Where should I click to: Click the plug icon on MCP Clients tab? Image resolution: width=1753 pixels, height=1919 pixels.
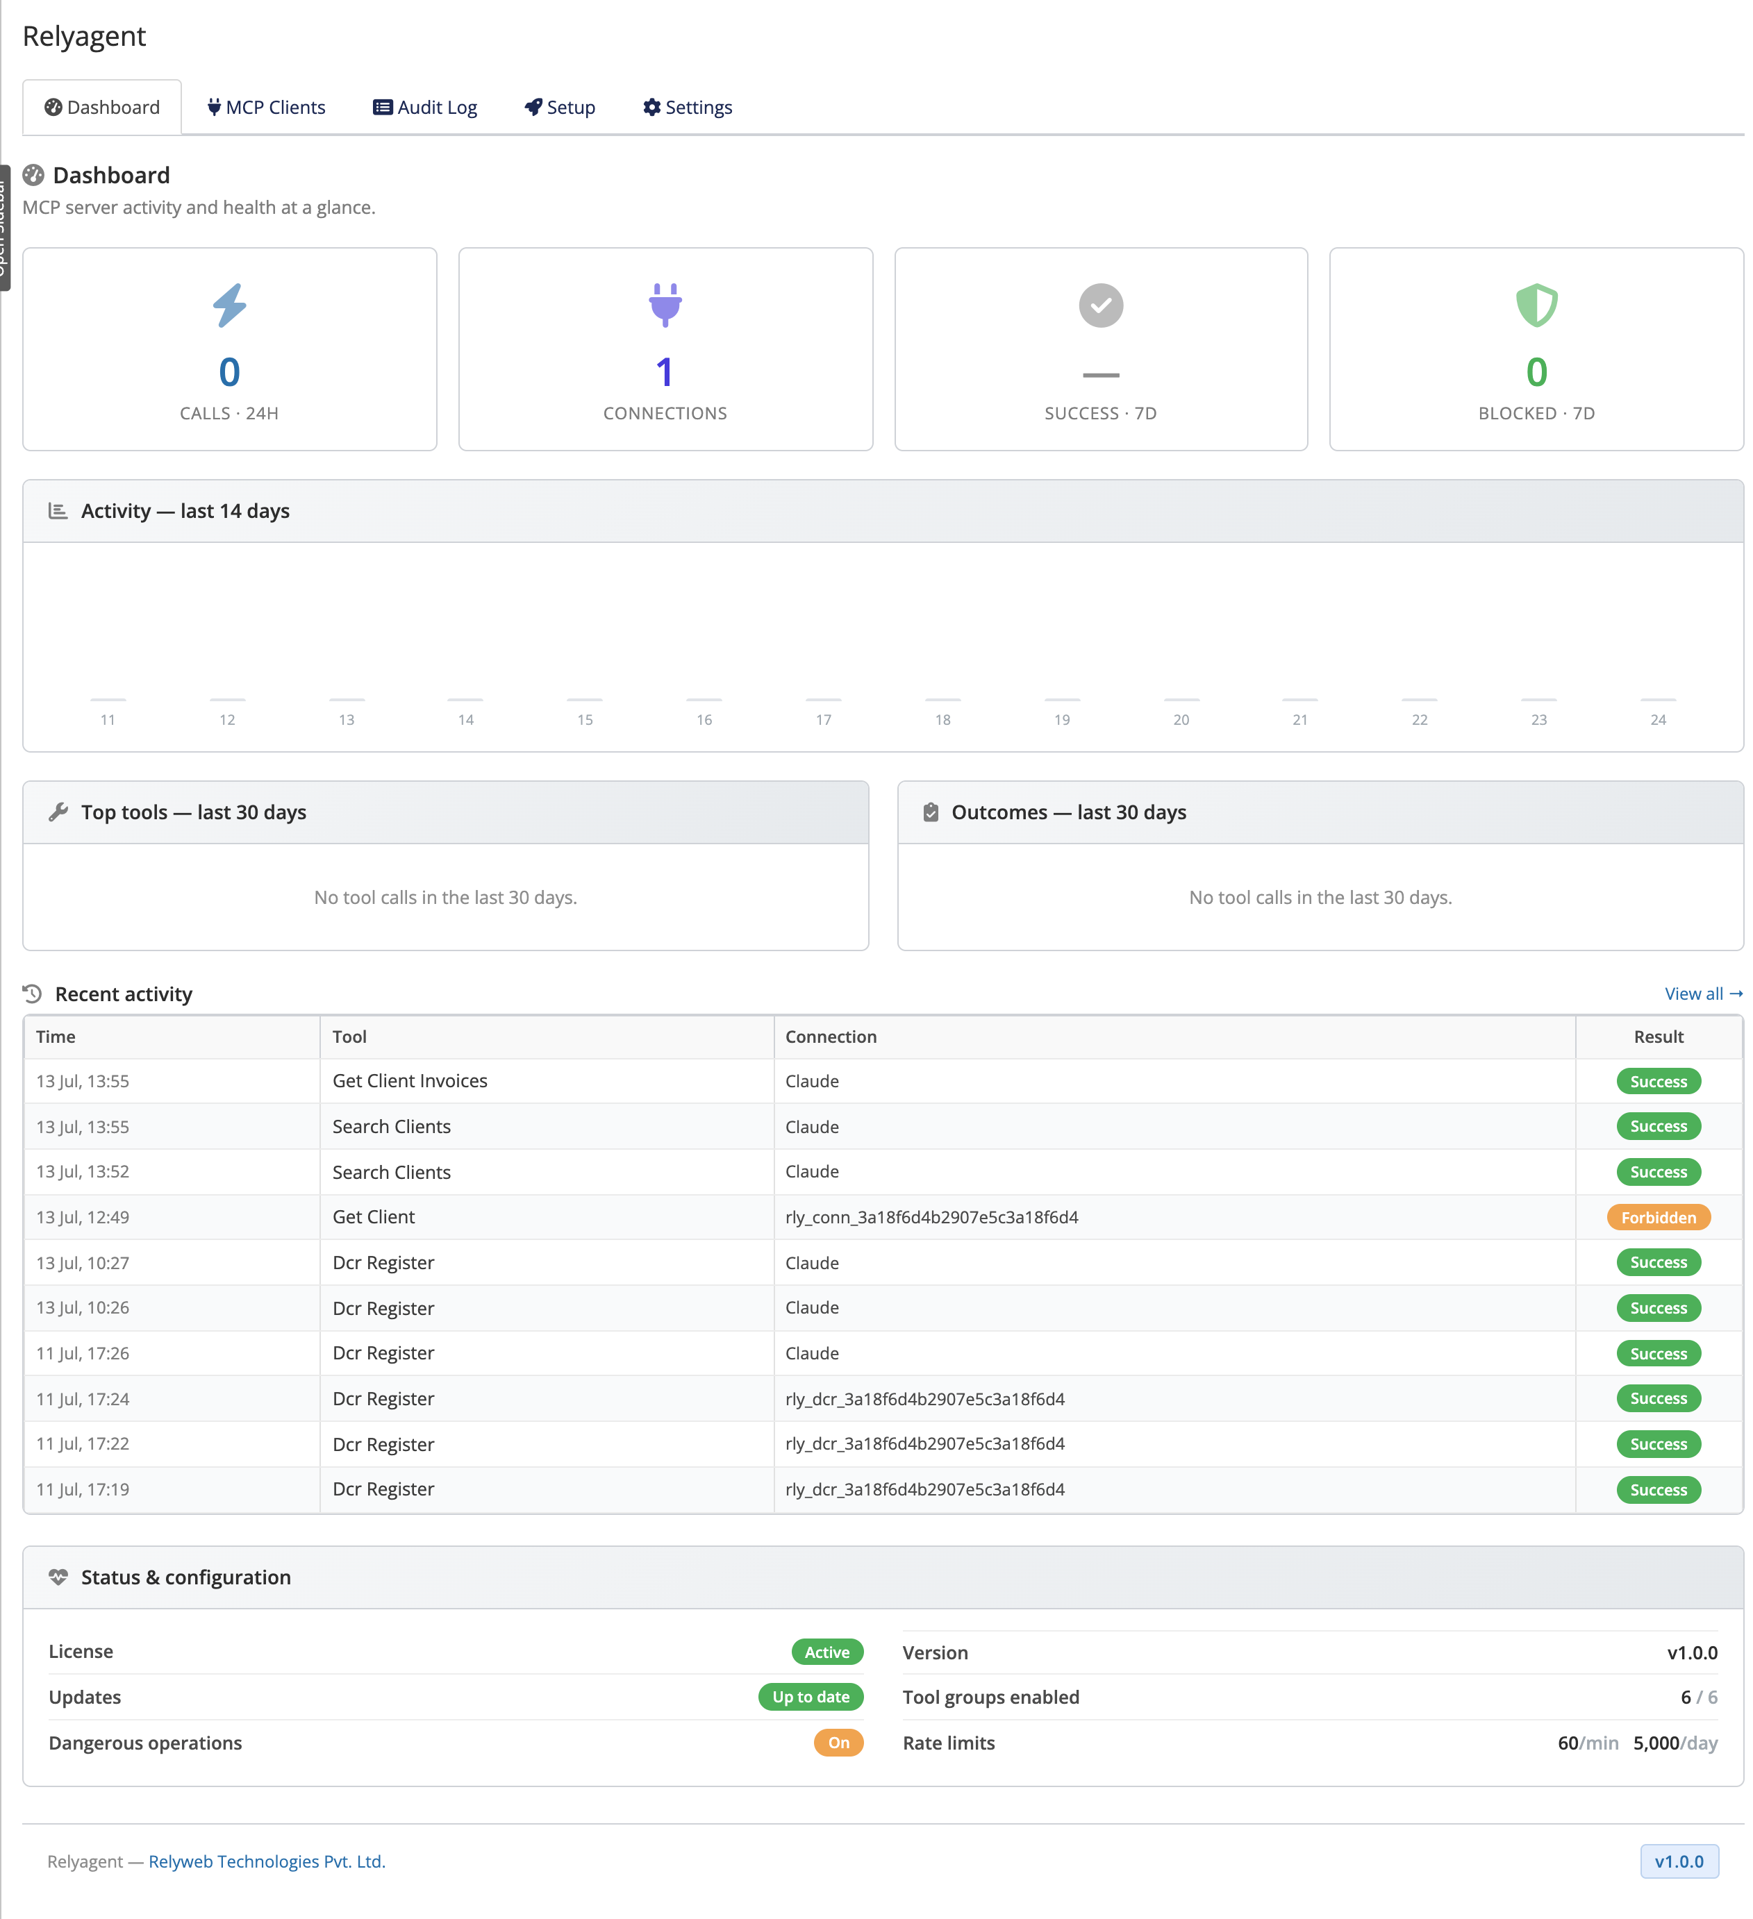(214, 107)
